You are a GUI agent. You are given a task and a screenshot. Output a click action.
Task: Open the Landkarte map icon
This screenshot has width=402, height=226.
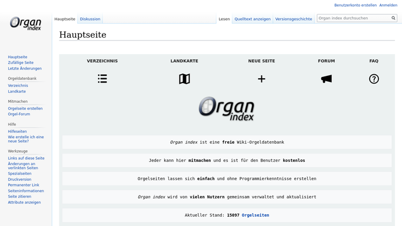click(184, 79)
